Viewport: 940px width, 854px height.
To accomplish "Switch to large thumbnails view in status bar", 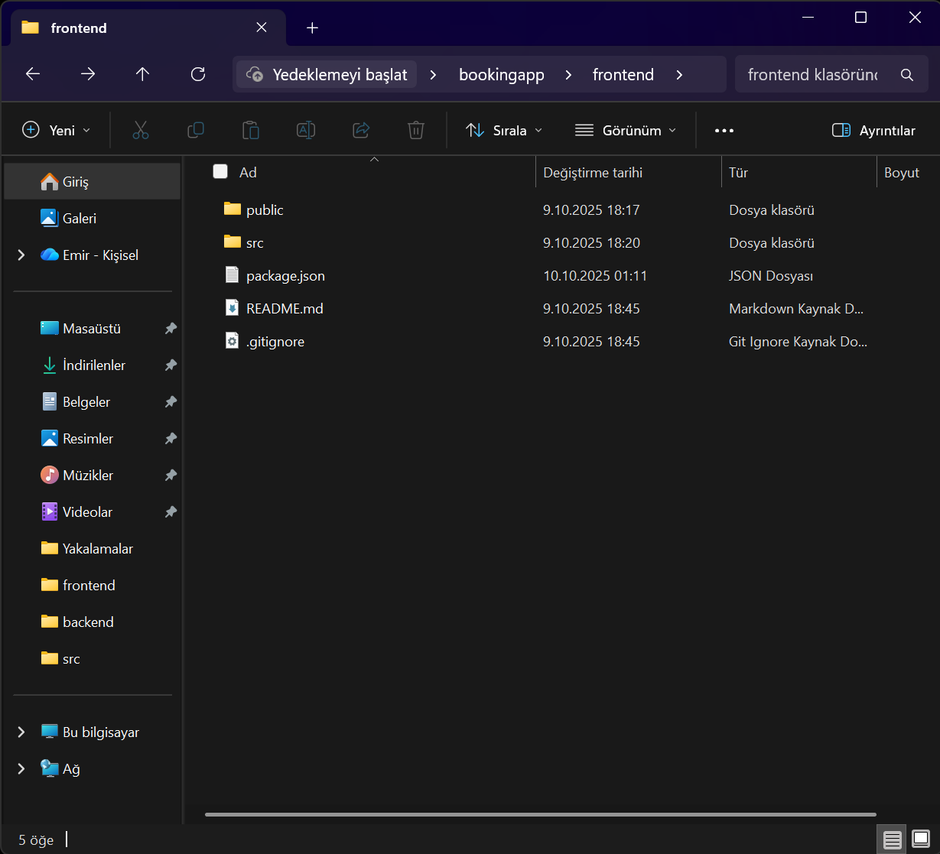I will pyautogui.click(x=920, y=839).
